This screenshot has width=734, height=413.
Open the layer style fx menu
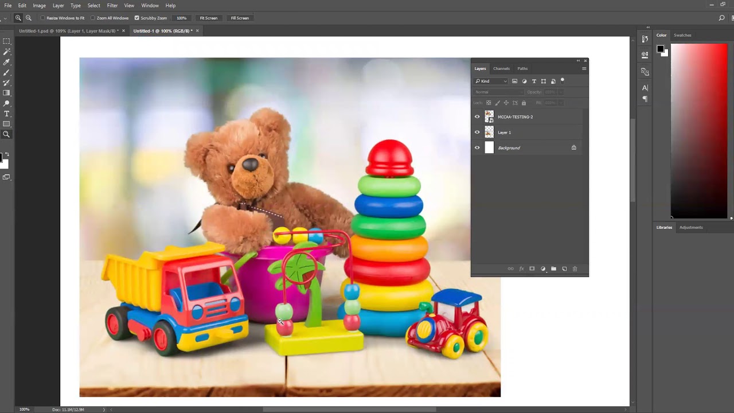521,268
